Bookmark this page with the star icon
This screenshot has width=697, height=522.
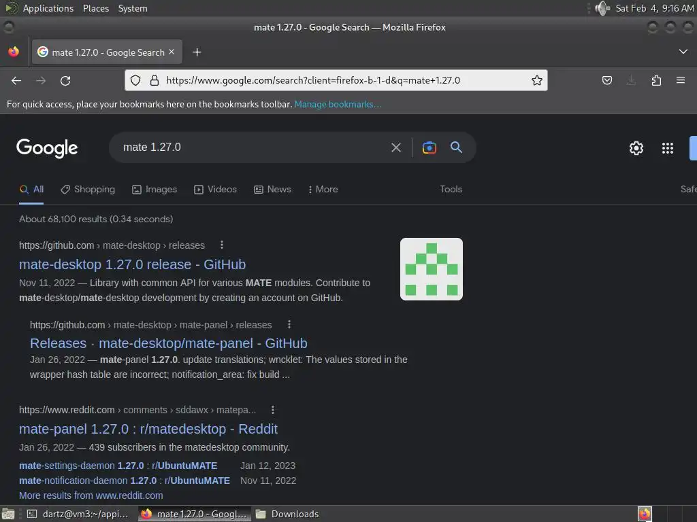click(x=537, y=80)
